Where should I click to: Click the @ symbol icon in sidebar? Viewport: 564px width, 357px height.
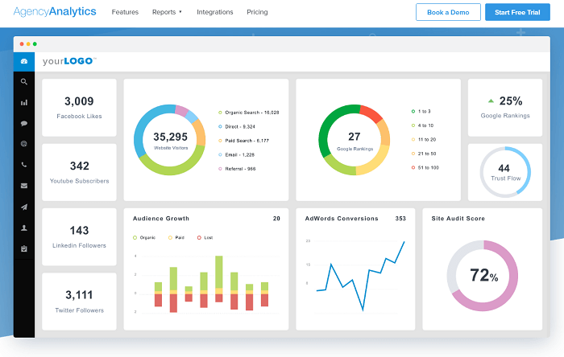click(x=24, y=144)
